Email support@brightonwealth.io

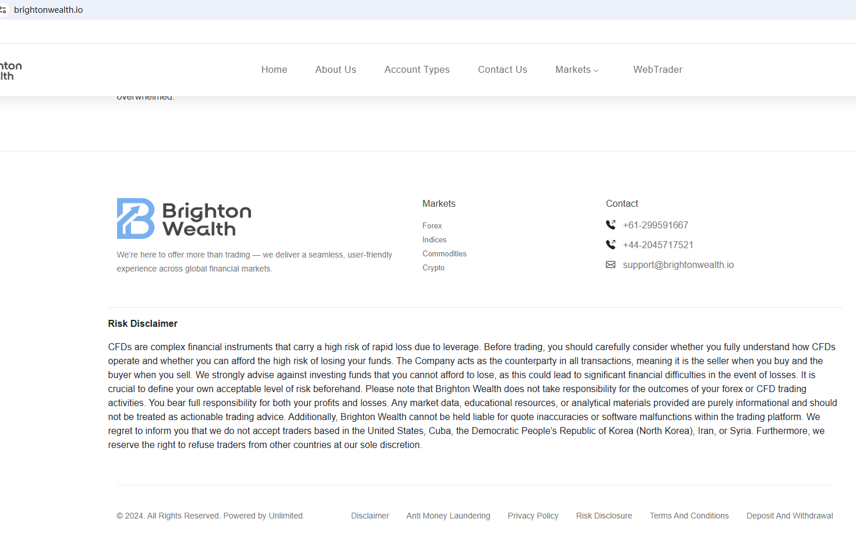(678, 265)
